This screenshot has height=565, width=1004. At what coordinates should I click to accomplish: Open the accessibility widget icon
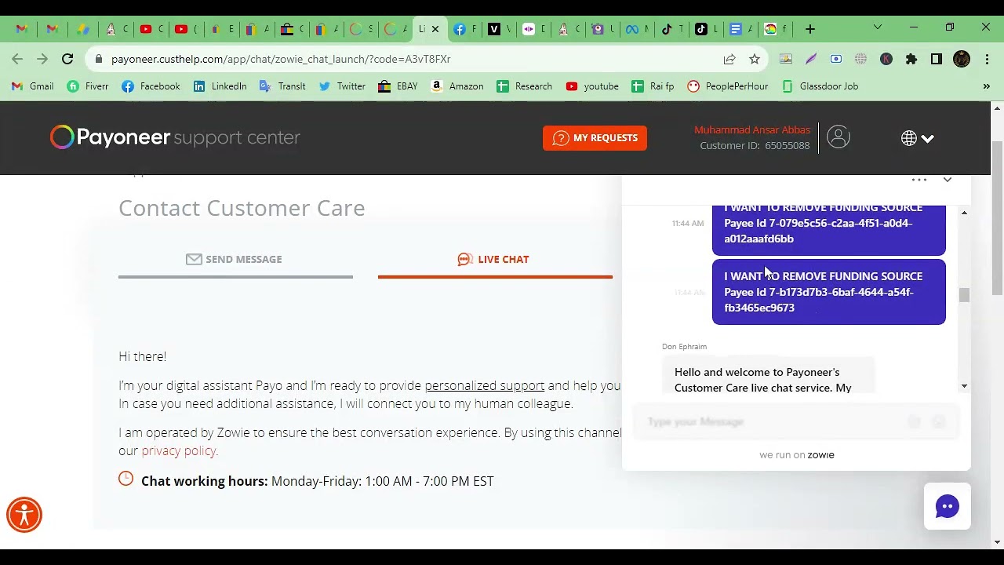click(x=24, y=515)
